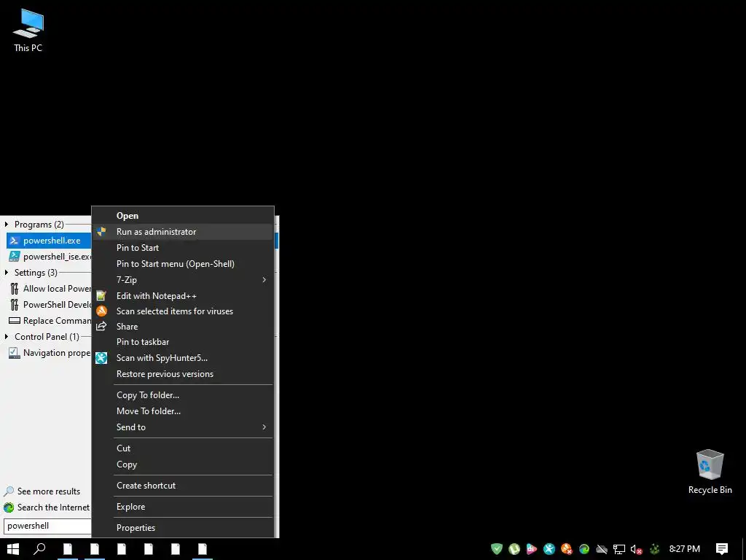Click the Navigation properties control panel icon
746x560 pixels.
pos(15,353)
